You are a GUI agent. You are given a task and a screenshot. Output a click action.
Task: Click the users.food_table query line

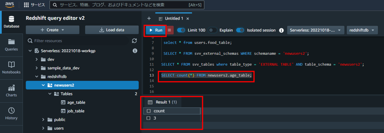(x=197, y=43)
